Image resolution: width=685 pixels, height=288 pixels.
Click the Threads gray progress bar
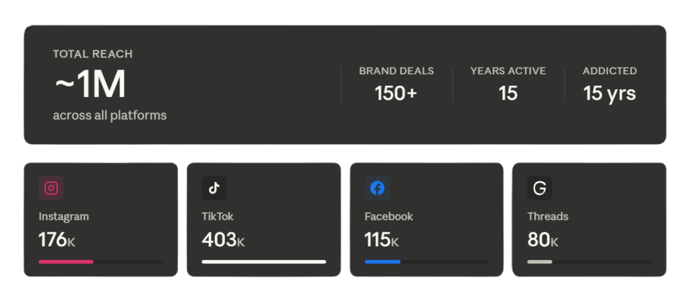tap(540, 261)
